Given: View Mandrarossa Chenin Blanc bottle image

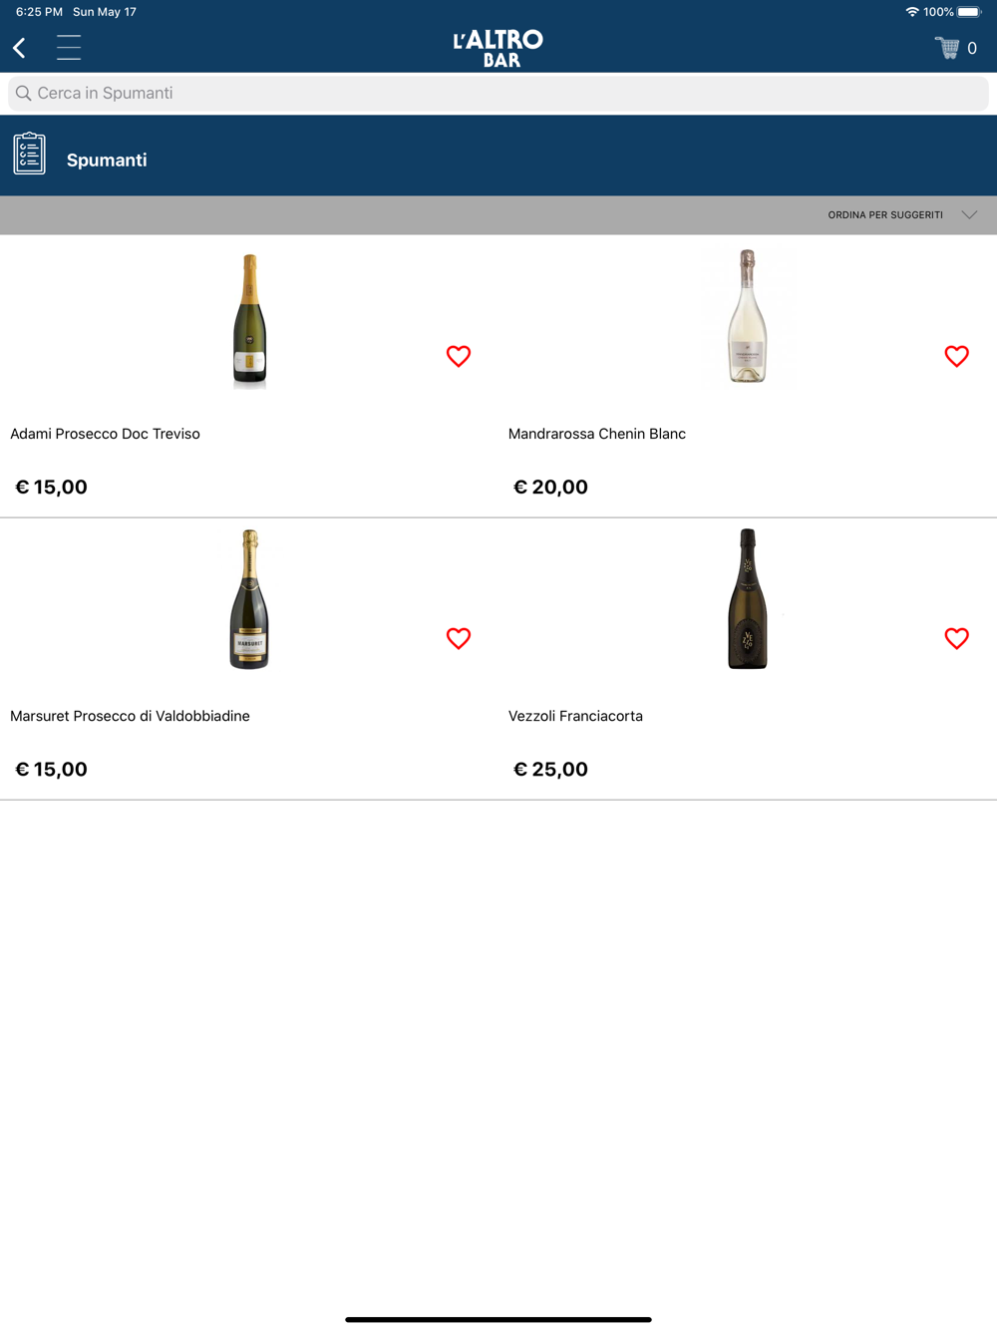Looking at the screenshot, I should click(x=748, y=317).
